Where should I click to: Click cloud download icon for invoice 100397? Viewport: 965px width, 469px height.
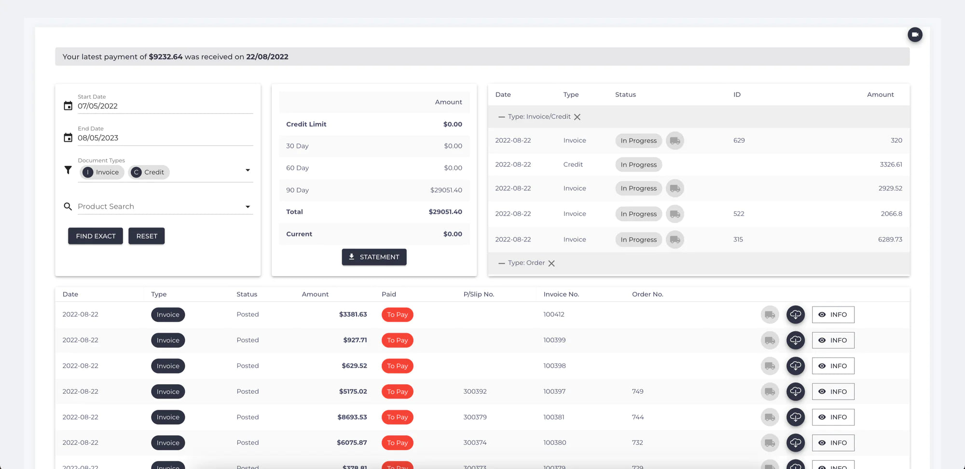point(795,391)
